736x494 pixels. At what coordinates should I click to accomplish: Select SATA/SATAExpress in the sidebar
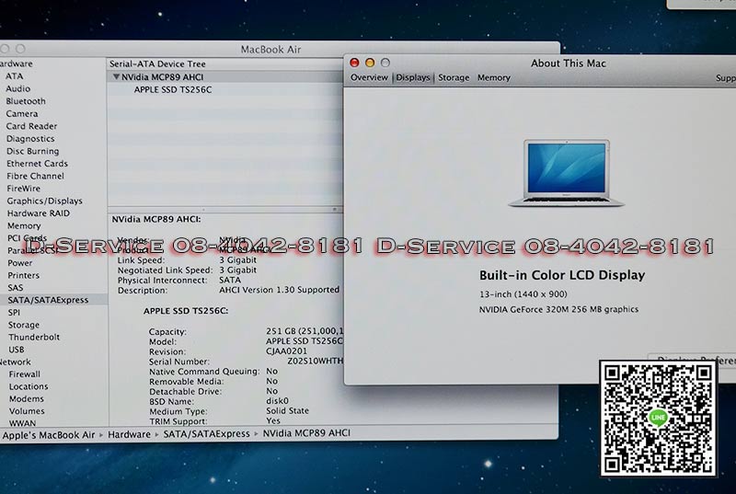(48, 300)
